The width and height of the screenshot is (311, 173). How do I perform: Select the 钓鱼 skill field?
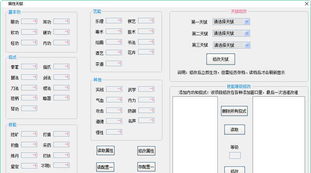pos(29,145)
